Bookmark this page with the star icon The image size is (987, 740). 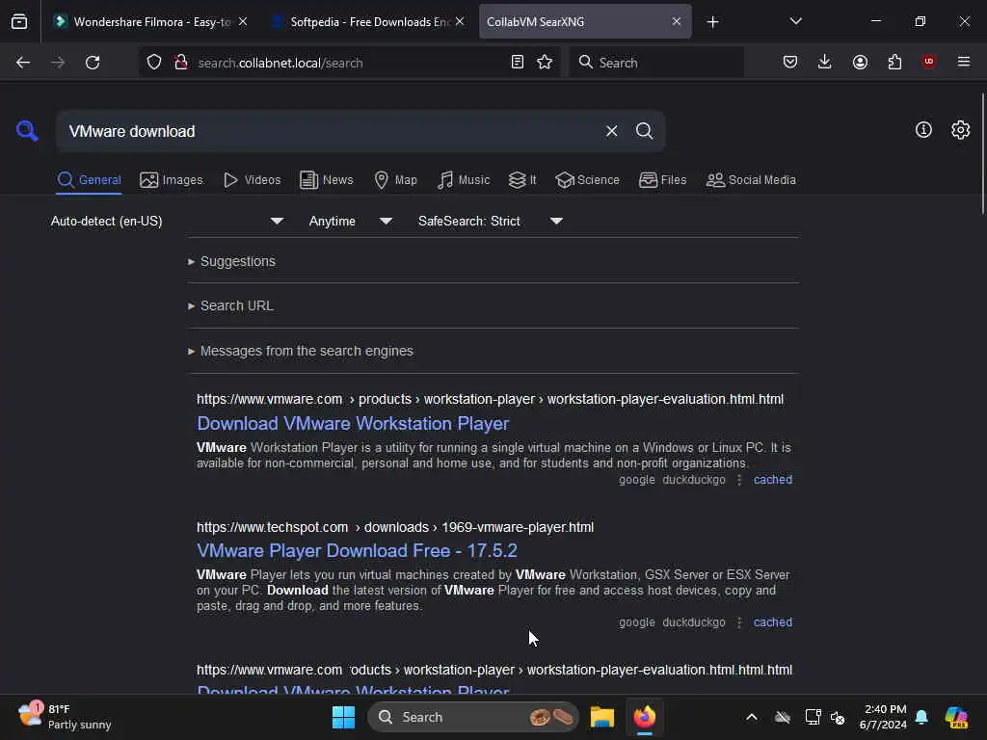545,63
